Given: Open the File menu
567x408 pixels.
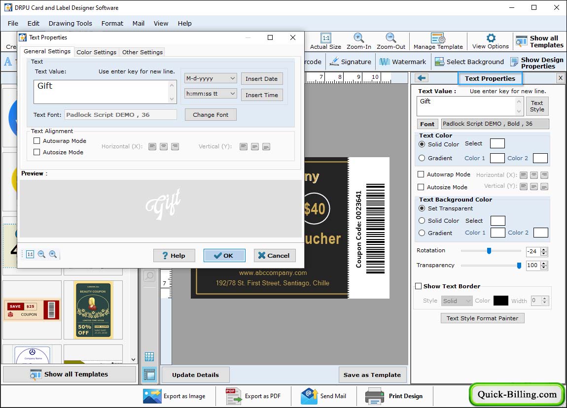Looking at the screenshot, I should click(x=13, y=23).
